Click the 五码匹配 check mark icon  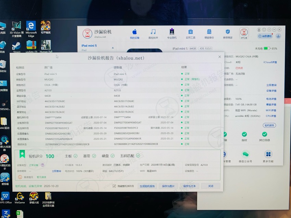point(138,156)
